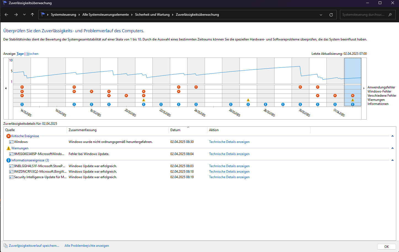Navigate up one level with up arrow
This screenshot has width=399, height=252.
pyautogui.click(x=33, y=15)
